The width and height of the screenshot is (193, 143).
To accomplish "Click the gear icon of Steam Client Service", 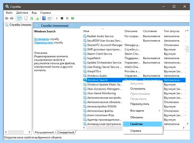I will pyautogui.click(x=85, y=54).
